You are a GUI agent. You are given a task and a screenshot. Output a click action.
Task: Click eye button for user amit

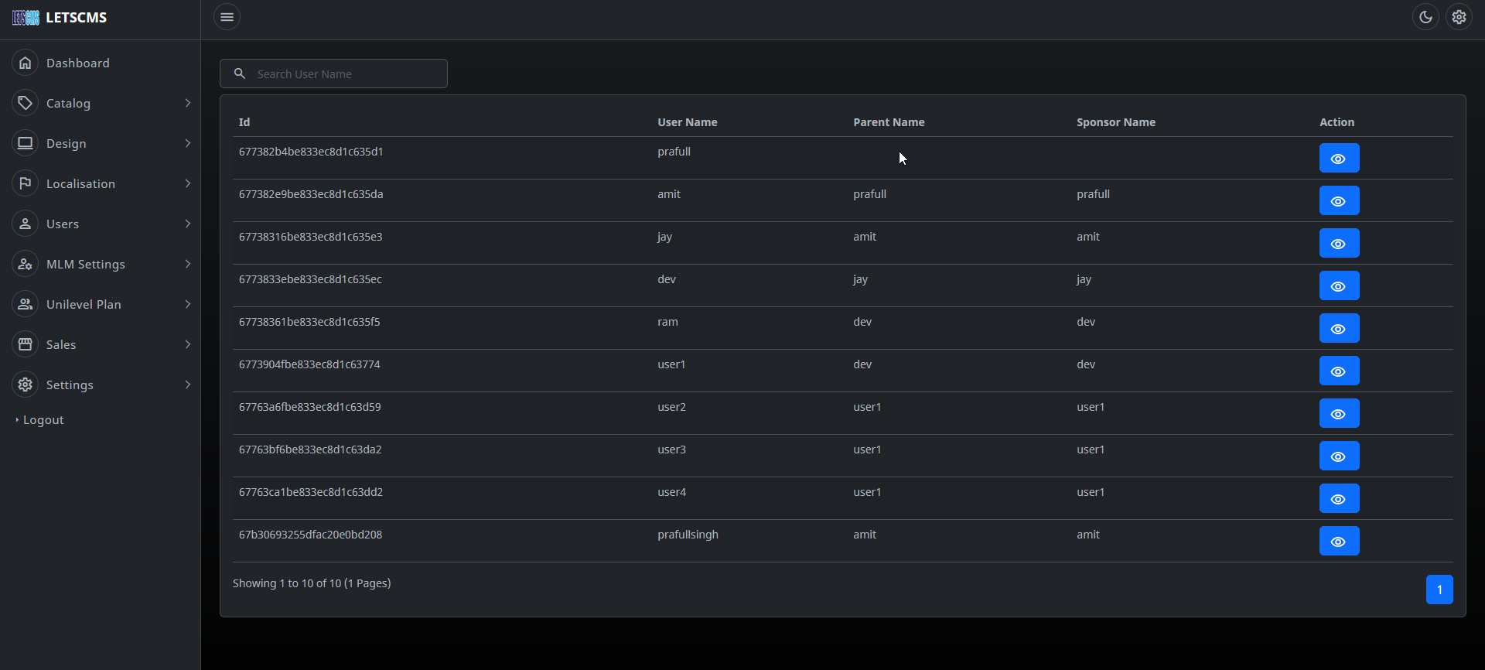coord(1339,201)
